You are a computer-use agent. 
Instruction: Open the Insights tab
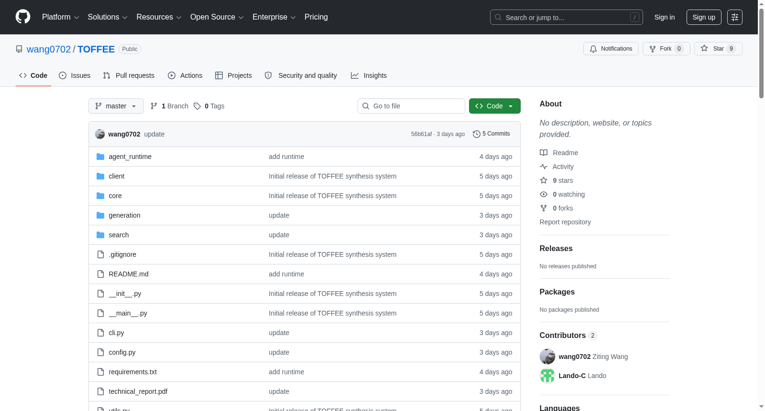coord(369,75)
